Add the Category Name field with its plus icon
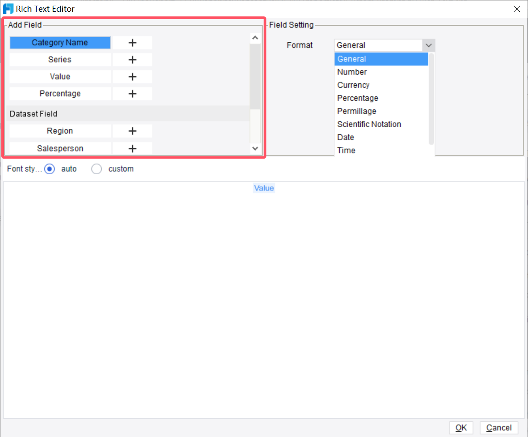The width and height of the screenshot is (528, 437). (132, 43)
